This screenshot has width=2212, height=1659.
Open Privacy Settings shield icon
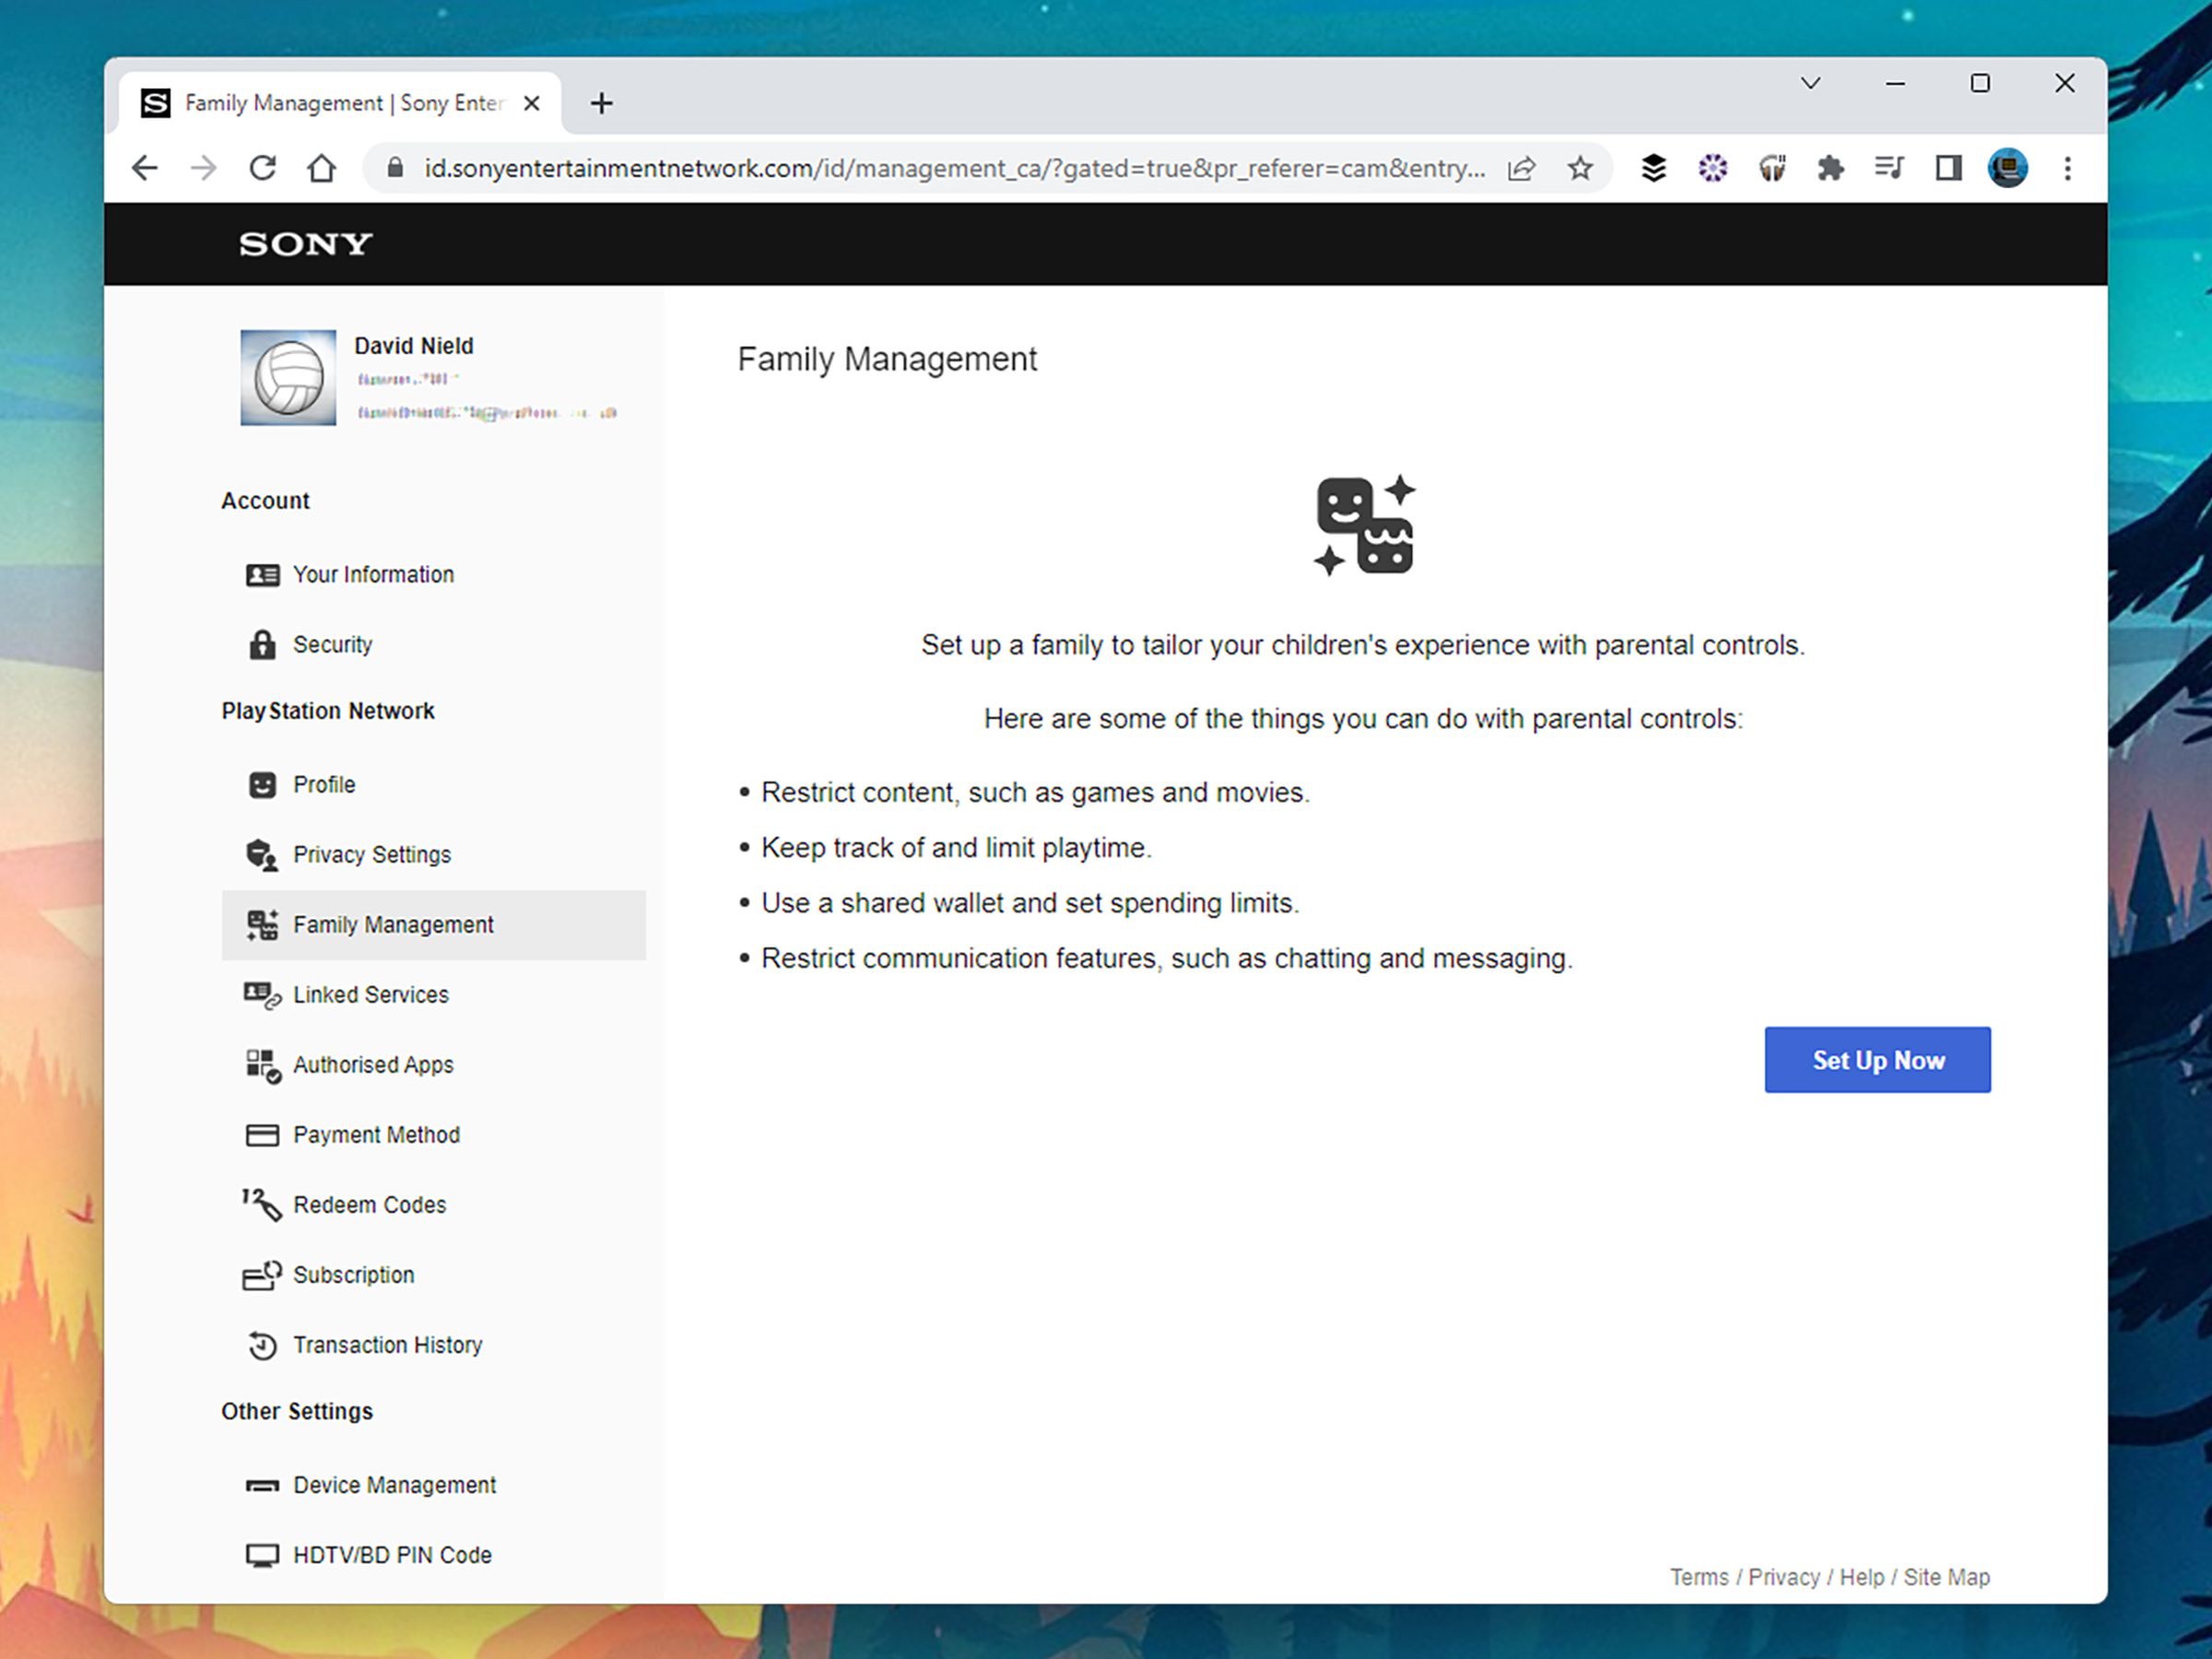262,855
